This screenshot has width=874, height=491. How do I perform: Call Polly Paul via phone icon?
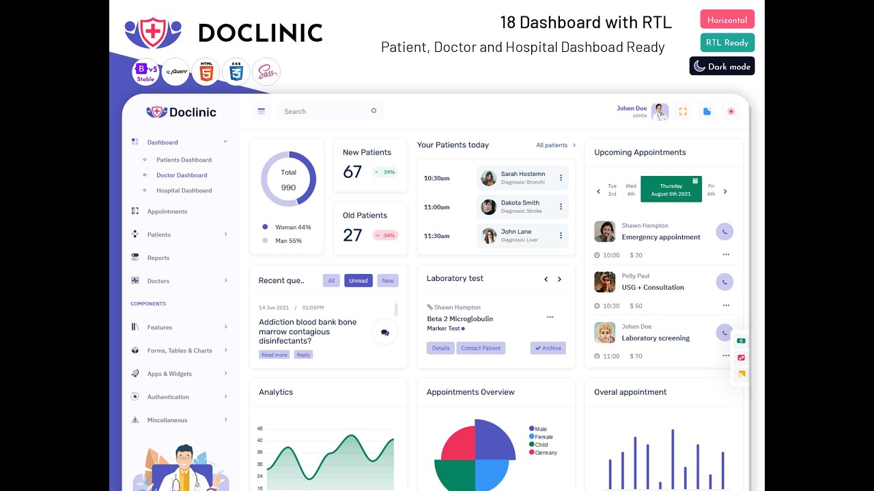point(724,282)
